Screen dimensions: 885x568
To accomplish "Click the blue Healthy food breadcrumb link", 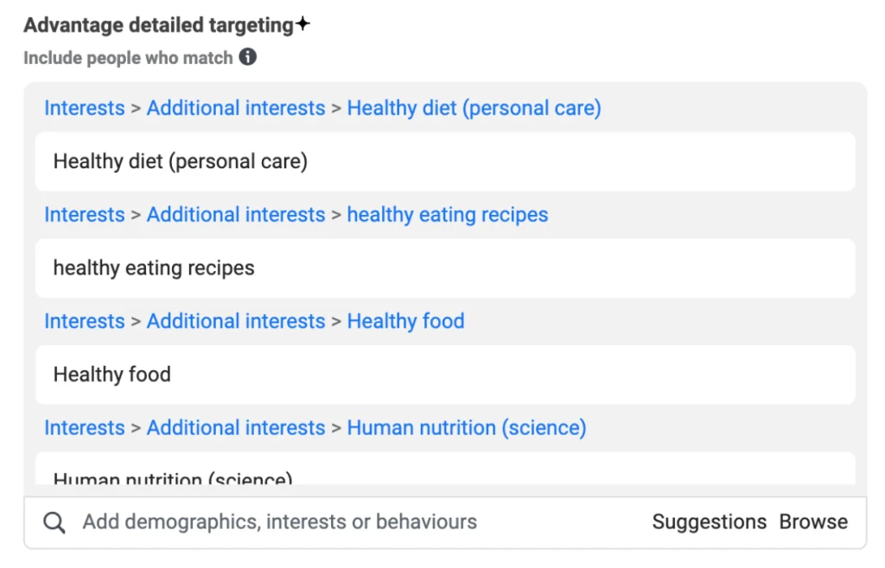I will tap(405, 322).
